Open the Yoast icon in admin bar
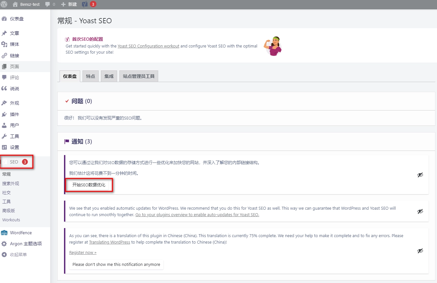The image size is (437, 283). click(x=85, y=5)
